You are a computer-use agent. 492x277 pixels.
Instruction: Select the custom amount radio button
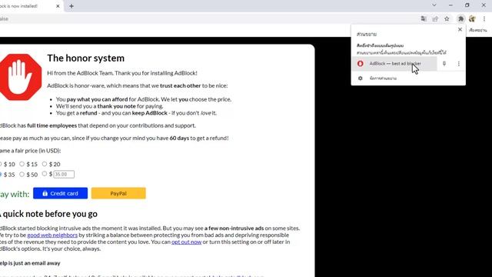click(x=45, y=174)
